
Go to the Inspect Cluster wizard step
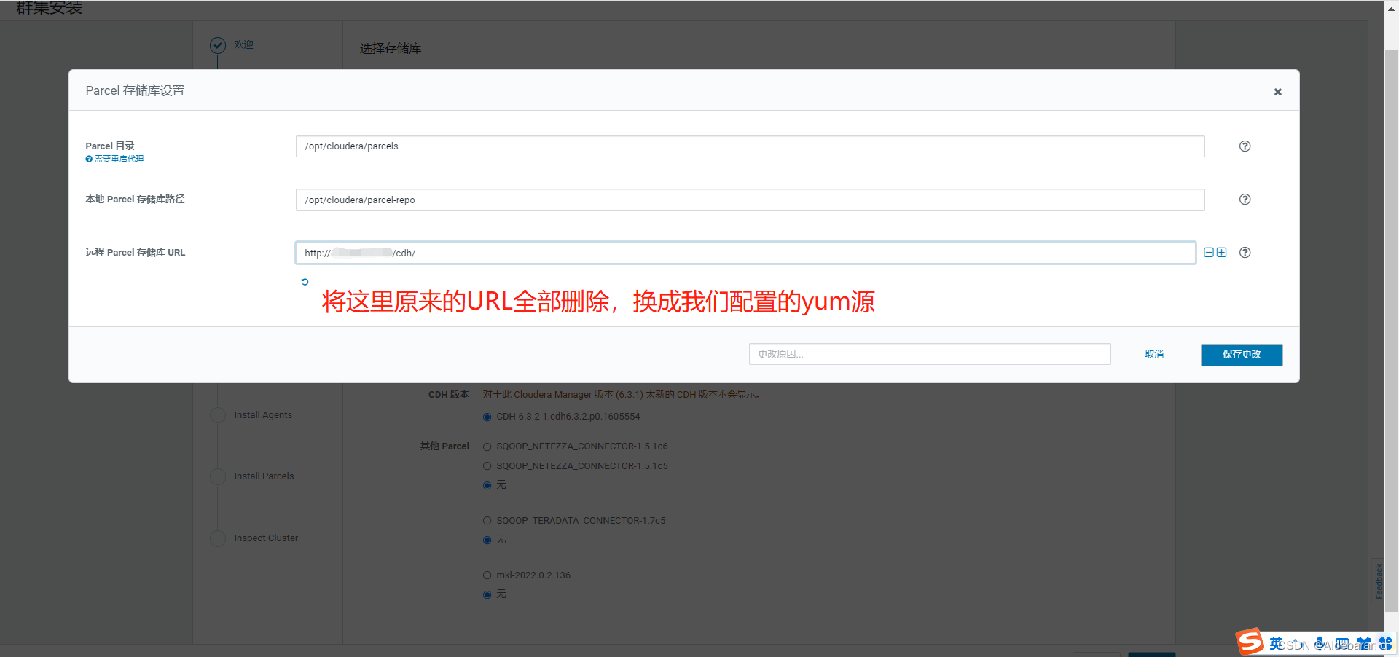[x=266, y=538]
